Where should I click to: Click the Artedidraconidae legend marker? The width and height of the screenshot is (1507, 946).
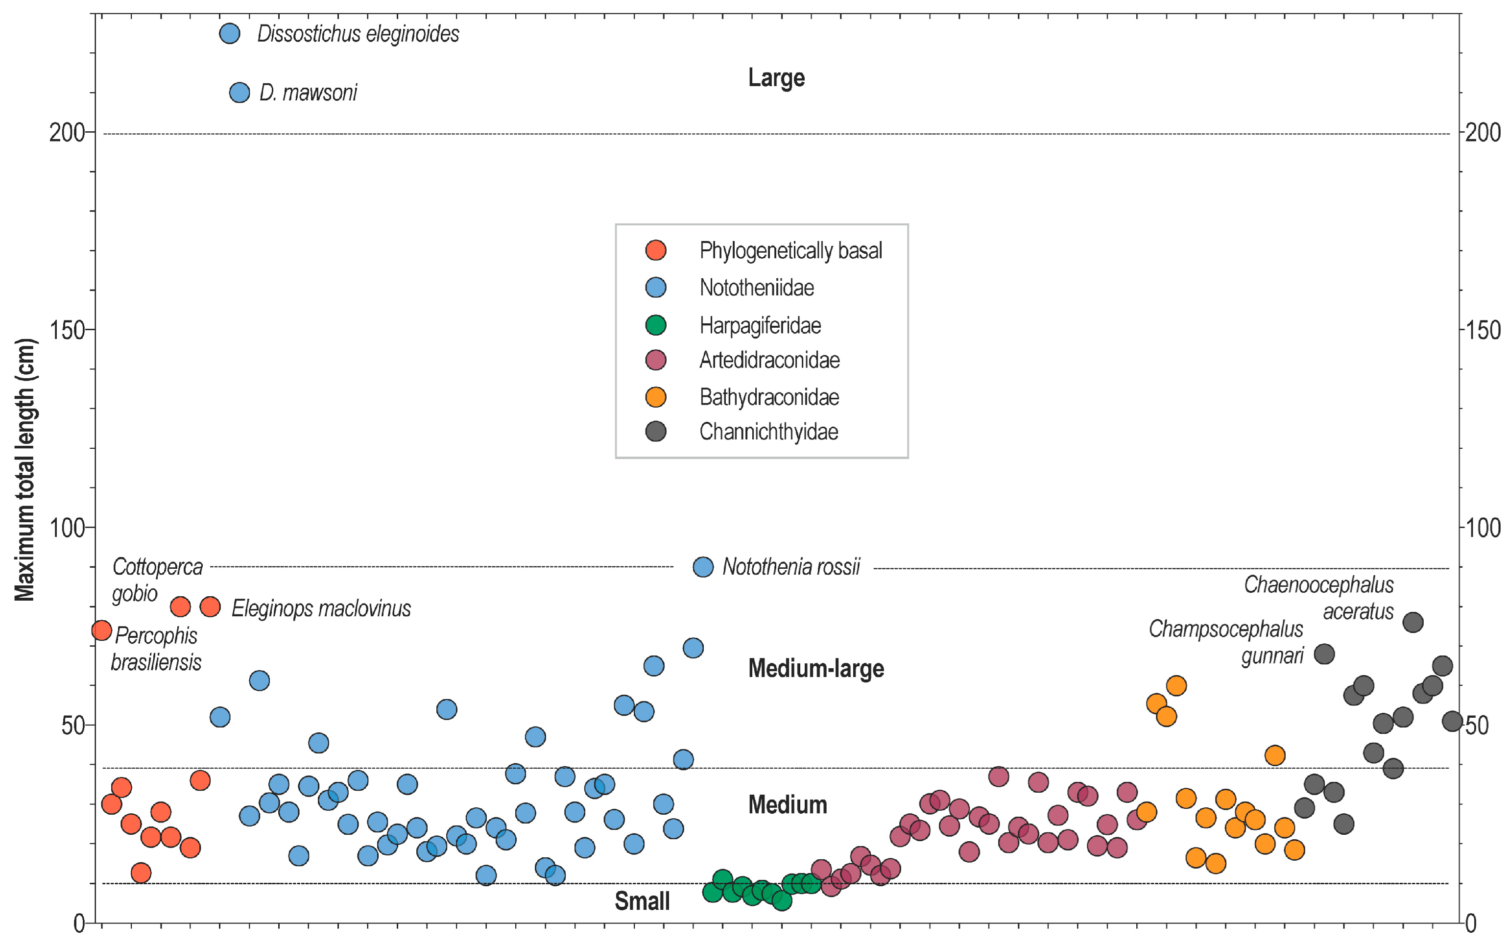click(655, 360)
